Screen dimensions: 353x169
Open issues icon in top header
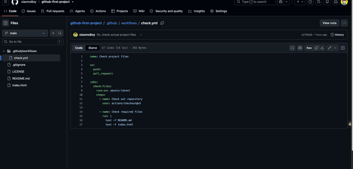310,2
